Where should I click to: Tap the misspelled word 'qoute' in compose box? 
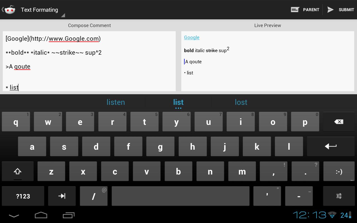pos(22,67)
